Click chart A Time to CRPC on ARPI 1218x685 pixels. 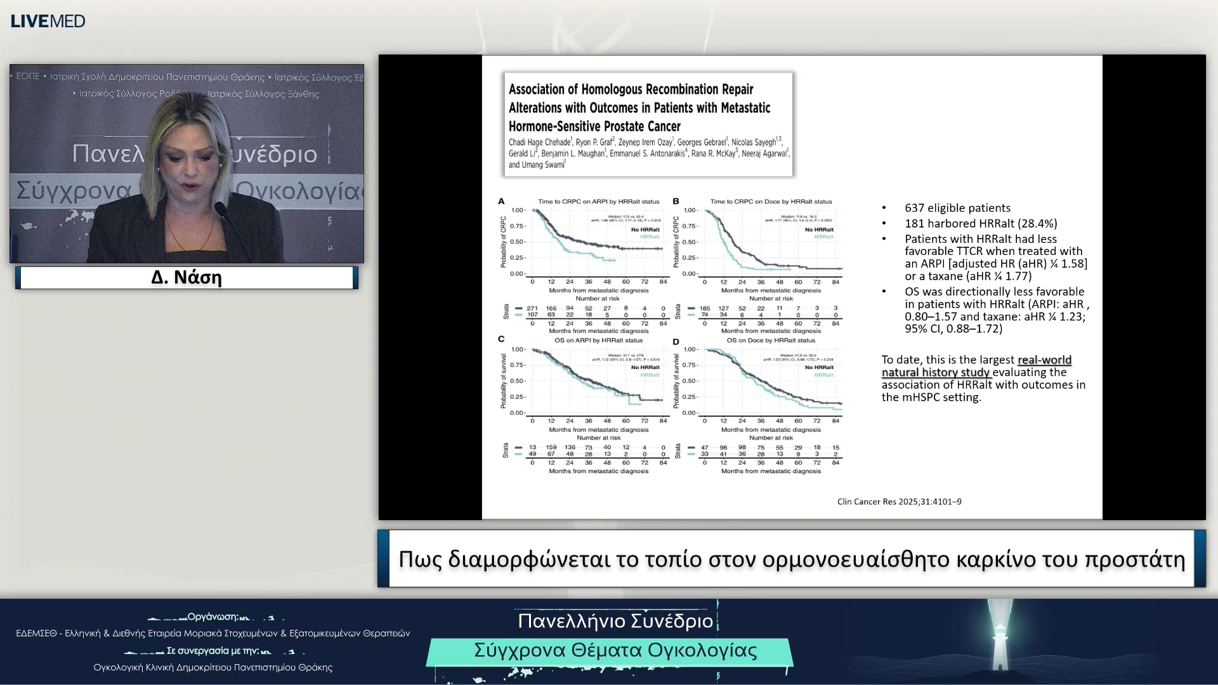point(596,242)
